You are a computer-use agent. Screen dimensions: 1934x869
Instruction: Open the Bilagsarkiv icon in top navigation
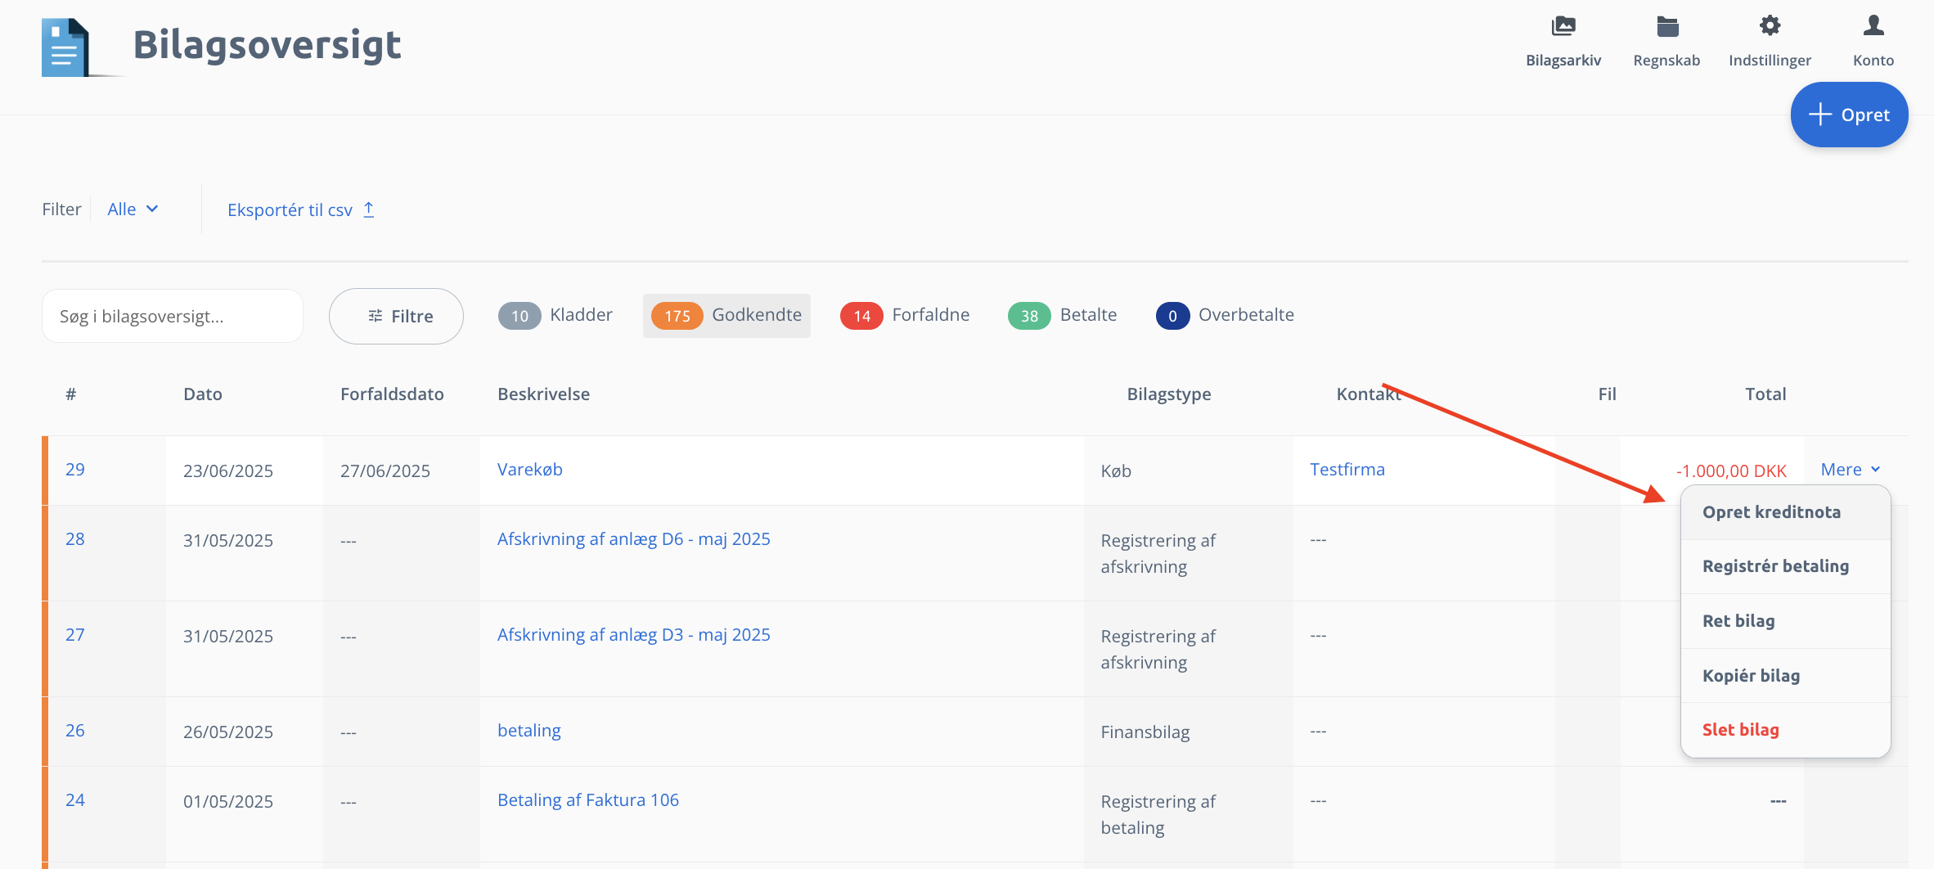tap(1563, 26)
